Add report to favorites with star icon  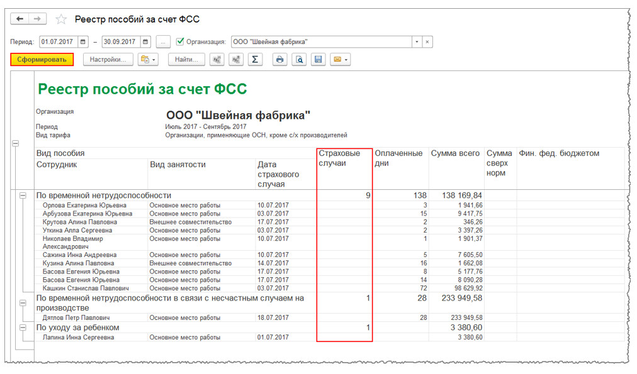[61, 19]
